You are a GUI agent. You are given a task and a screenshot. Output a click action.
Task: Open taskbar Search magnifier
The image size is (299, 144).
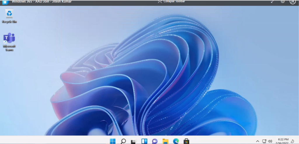pos(124,141)
